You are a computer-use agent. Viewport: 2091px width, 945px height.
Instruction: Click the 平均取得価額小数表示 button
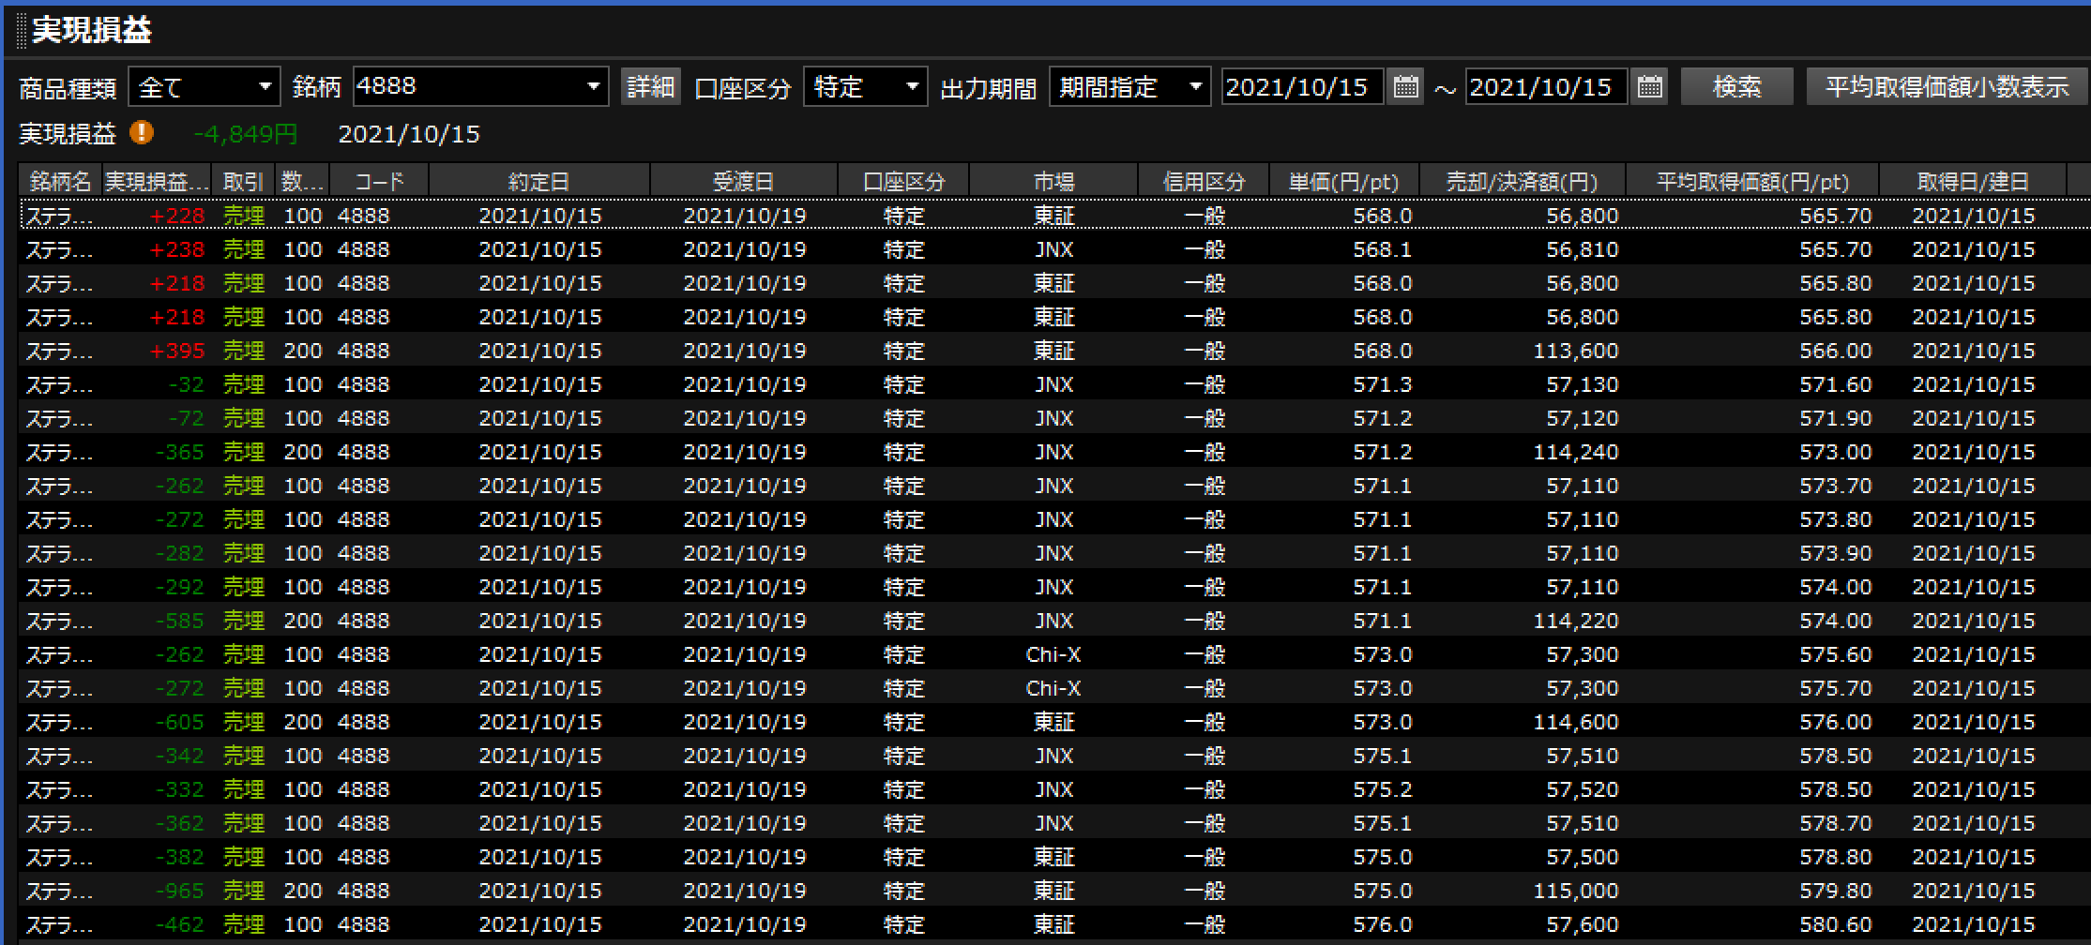click(1947, 87)
